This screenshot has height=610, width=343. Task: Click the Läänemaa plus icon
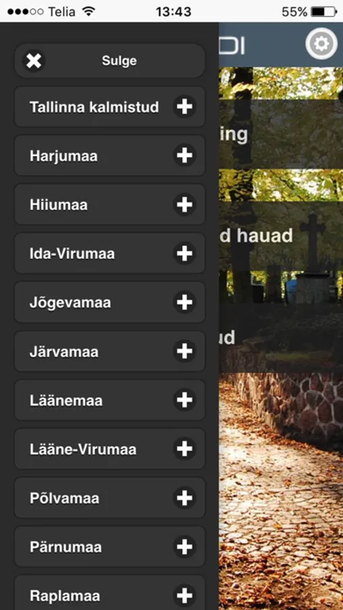(x=185, y=401)
